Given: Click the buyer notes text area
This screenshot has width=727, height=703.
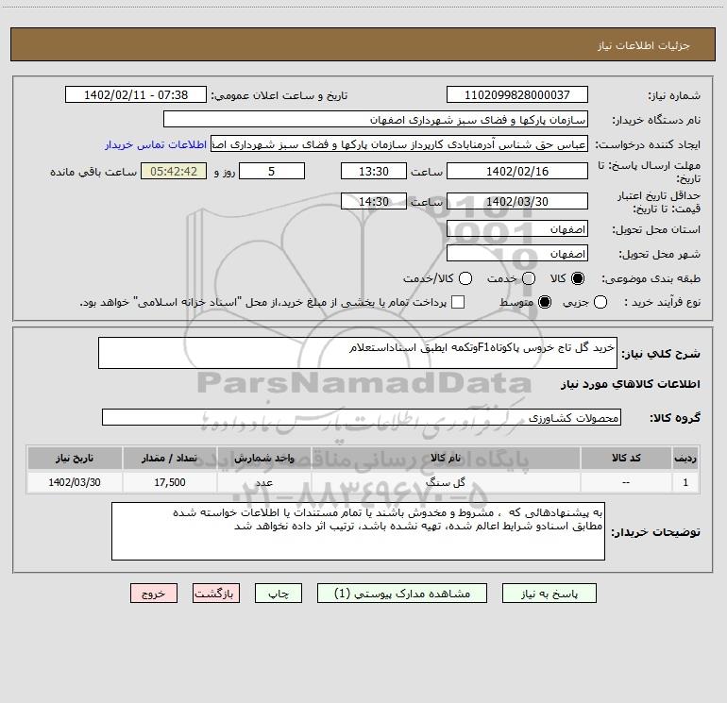Looking at the screenshot, I should [358, 531].
